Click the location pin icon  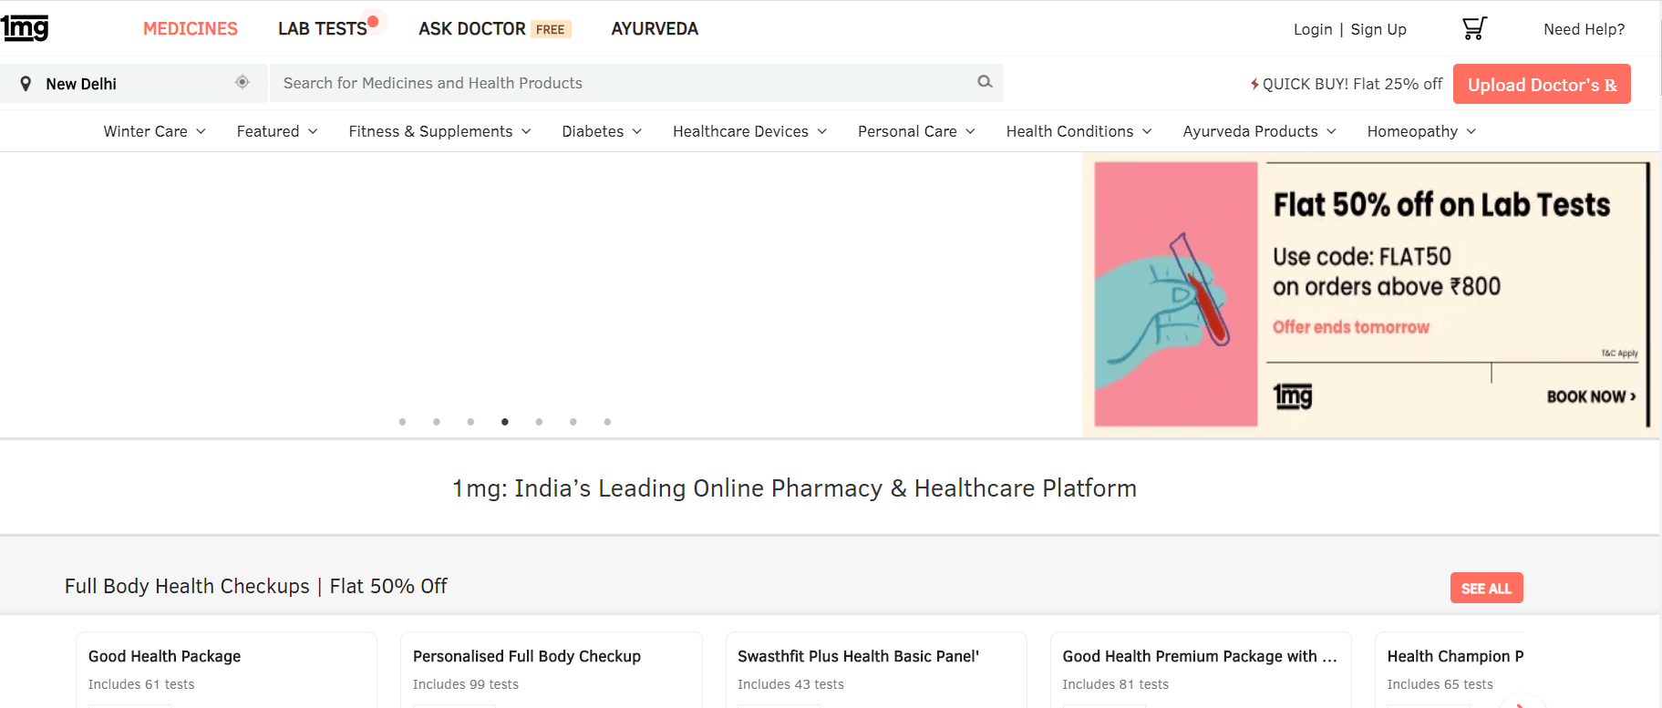pos(26,84)
